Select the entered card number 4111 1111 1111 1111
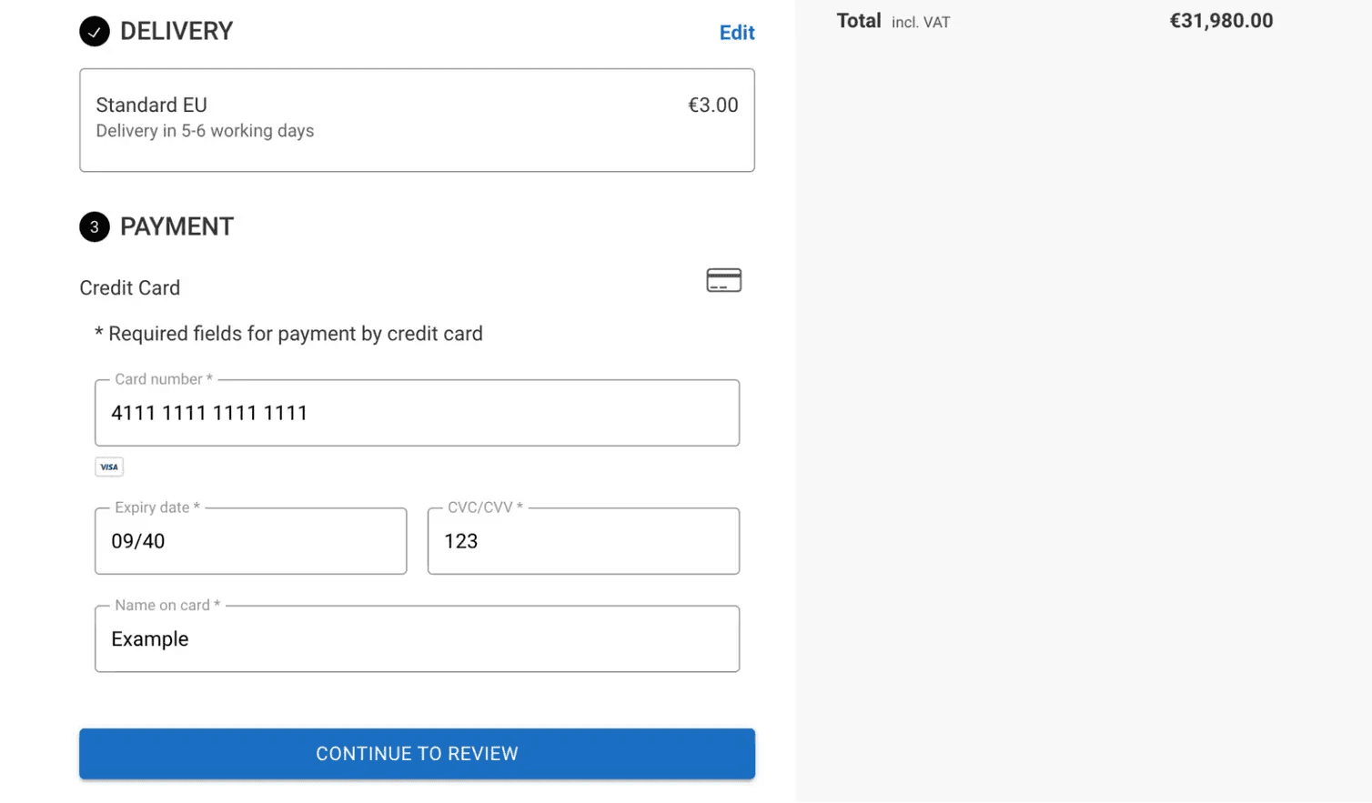Screen dimensions: 1372x803 tap(208, 413)
